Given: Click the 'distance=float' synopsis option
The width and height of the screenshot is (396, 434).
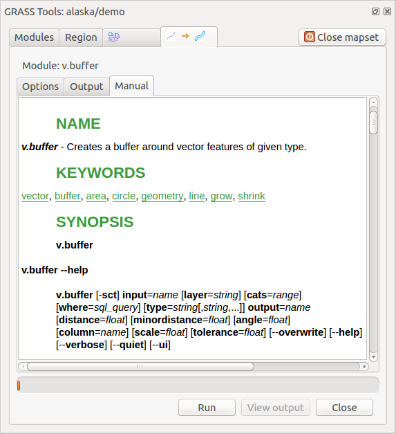Looking at the screenshot, I should coord(92,320).
